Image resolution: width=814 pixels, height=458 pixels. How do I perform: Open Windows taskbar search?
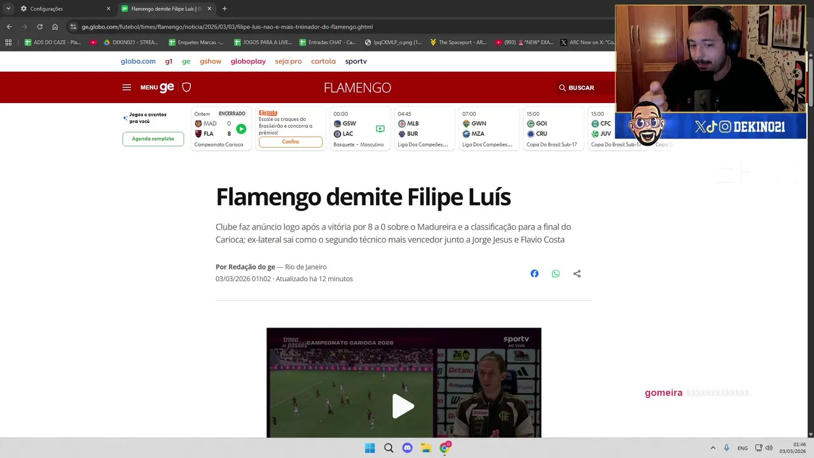pos(389,448)
